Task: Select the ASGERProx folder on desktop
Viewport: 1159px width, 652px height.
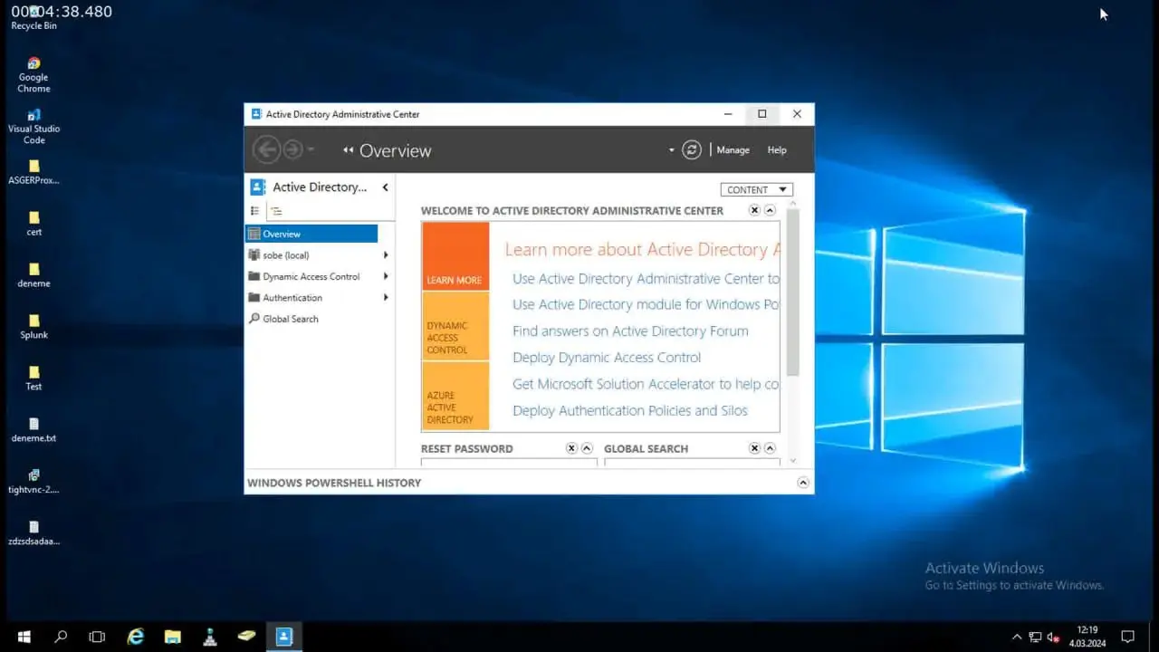Action: point(34,172)
